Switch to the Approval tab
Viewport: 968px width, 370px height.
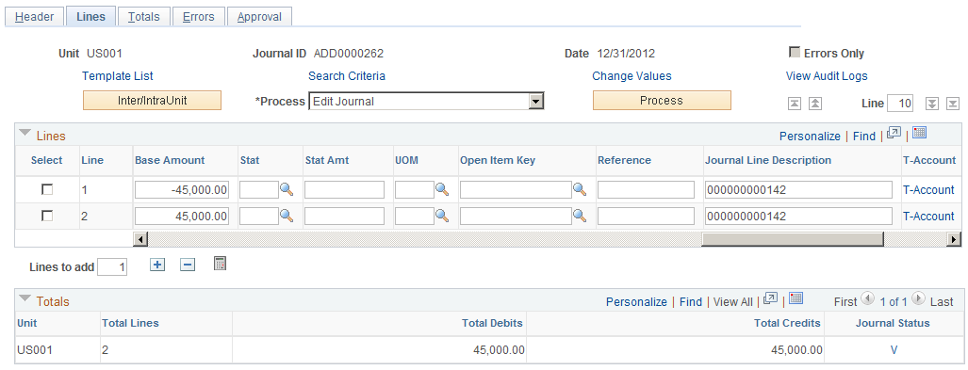pyautogui.click(x=259, y=17)
